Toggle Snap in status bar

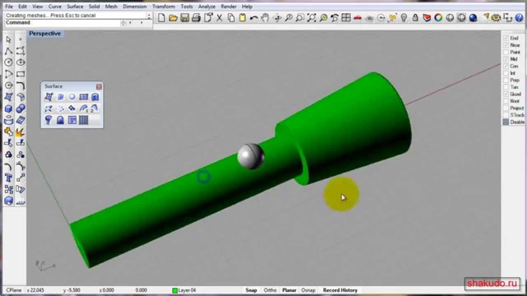tap(251, 290)
